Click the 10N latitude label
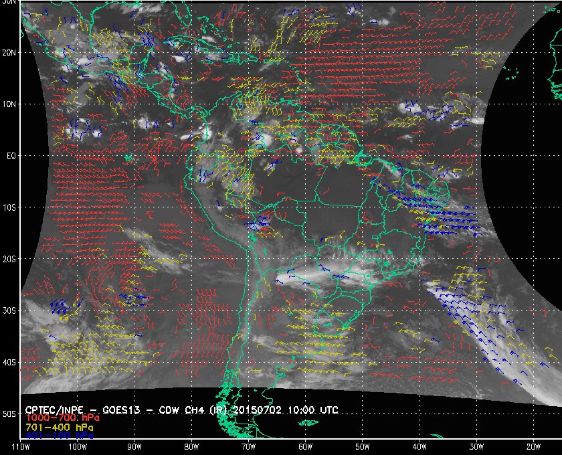This screenshot has height=455, width=562. tap(9, 104)
